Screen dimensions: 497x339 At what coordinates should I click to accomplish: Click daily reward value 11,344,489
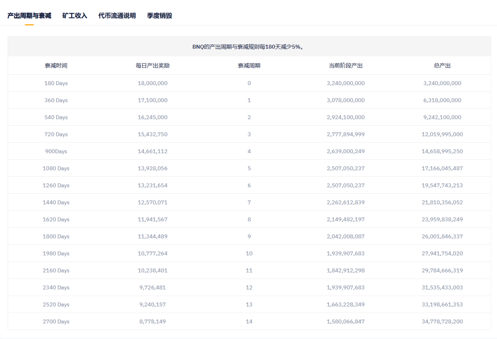pos(152,237)
